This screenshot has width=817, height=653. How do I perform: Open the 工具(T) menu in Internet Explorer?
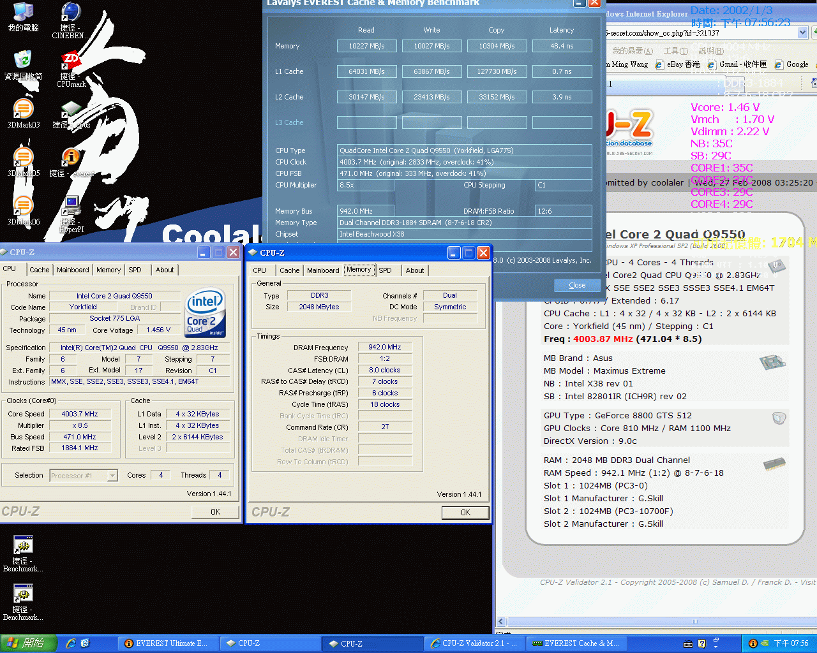(675, 51)
